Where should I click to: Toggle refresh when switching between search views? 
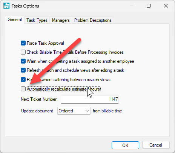point(23,80)
